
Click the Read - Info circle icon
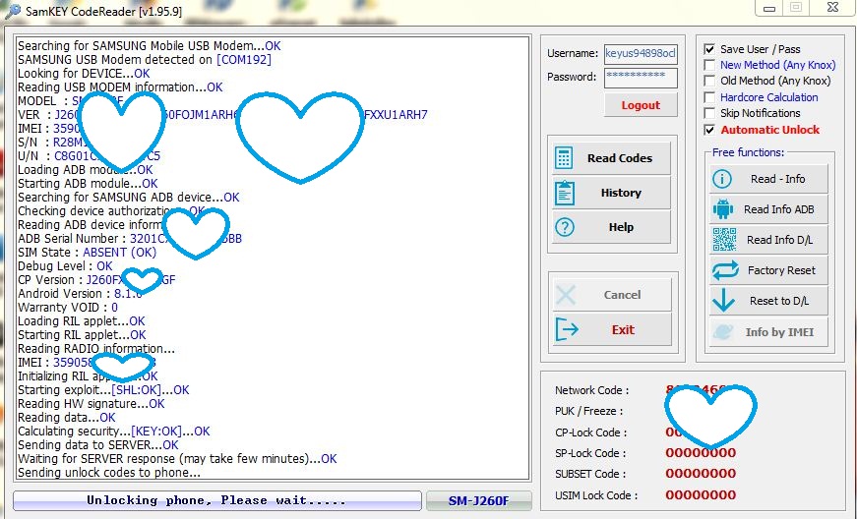click(722, 179)
